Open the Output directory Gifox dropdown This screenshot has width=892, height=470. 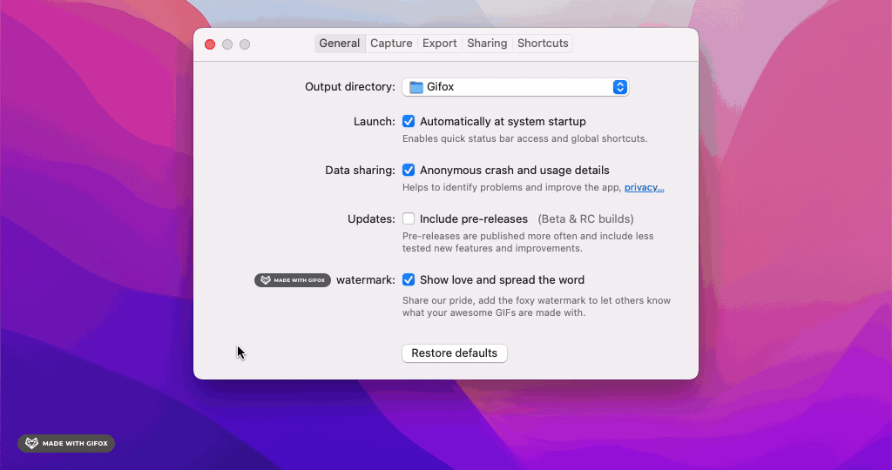coord(516,87)
